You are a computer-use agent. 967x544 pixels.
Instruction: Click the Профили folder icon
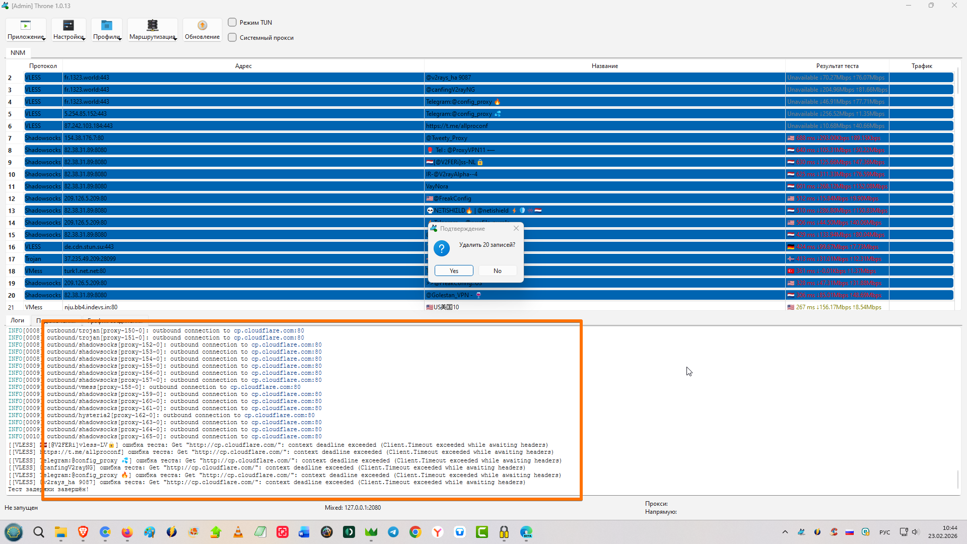tap(107, 25)
